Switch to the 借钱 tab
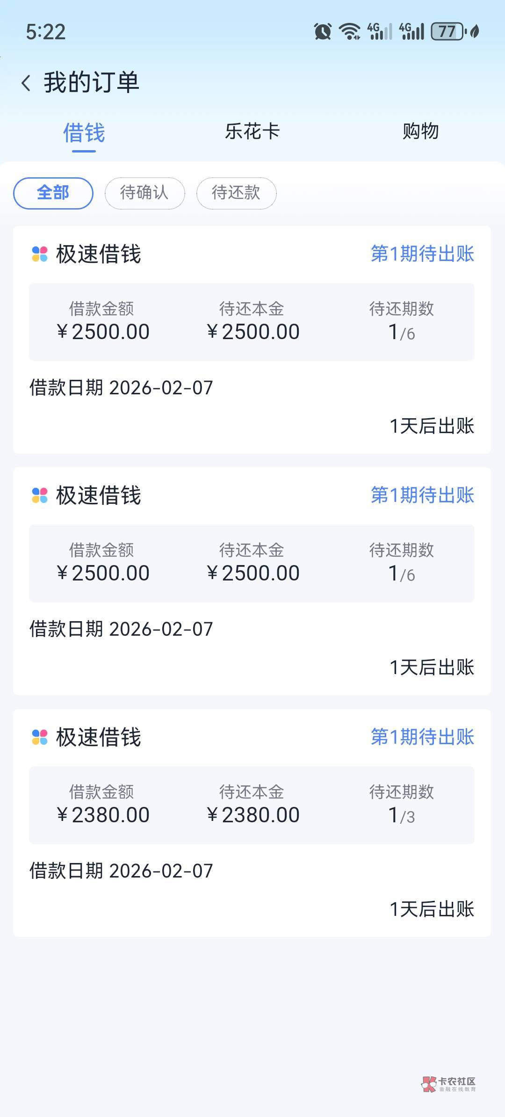The image size is (505, 1117). click(84, 133)
